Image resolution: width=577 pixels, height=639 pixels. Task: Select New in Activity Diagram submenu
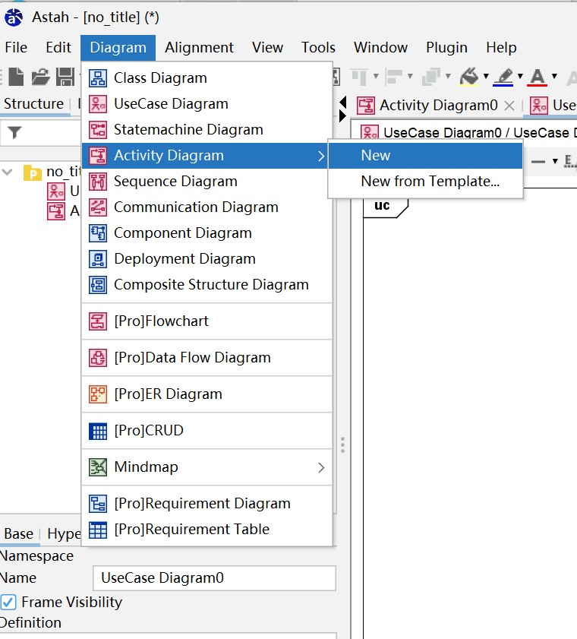tap(425, 155)
